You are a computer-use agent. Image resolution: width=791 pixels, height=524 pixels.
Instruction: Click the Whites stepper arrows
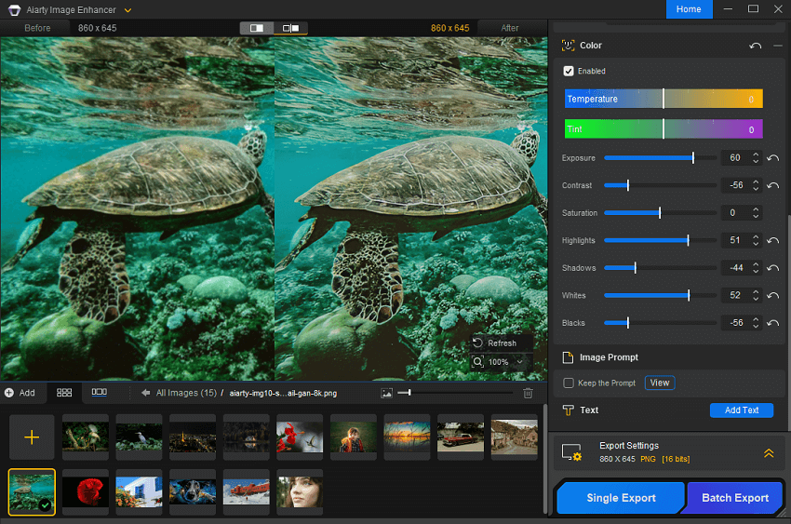pyautogui.click(x=756, y=295)
